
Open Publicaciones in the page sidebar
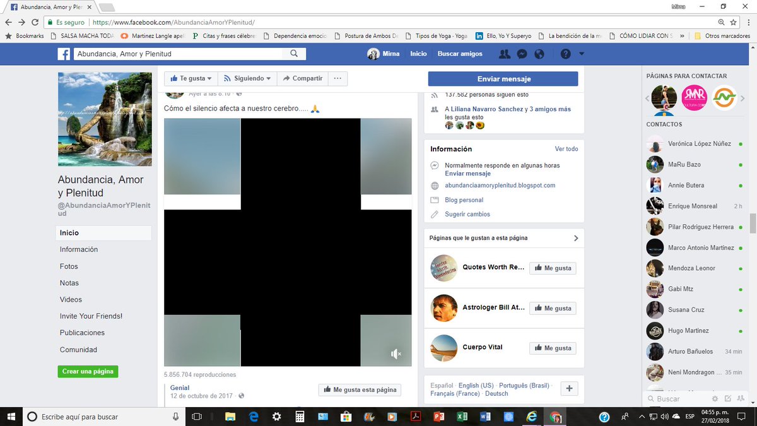pyautogui.click(x=82, y=333)
